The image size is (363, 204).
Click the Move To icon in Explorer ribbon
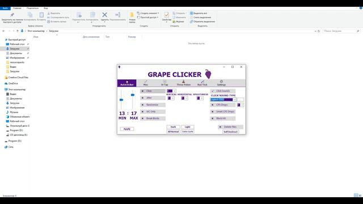point(79,15)
